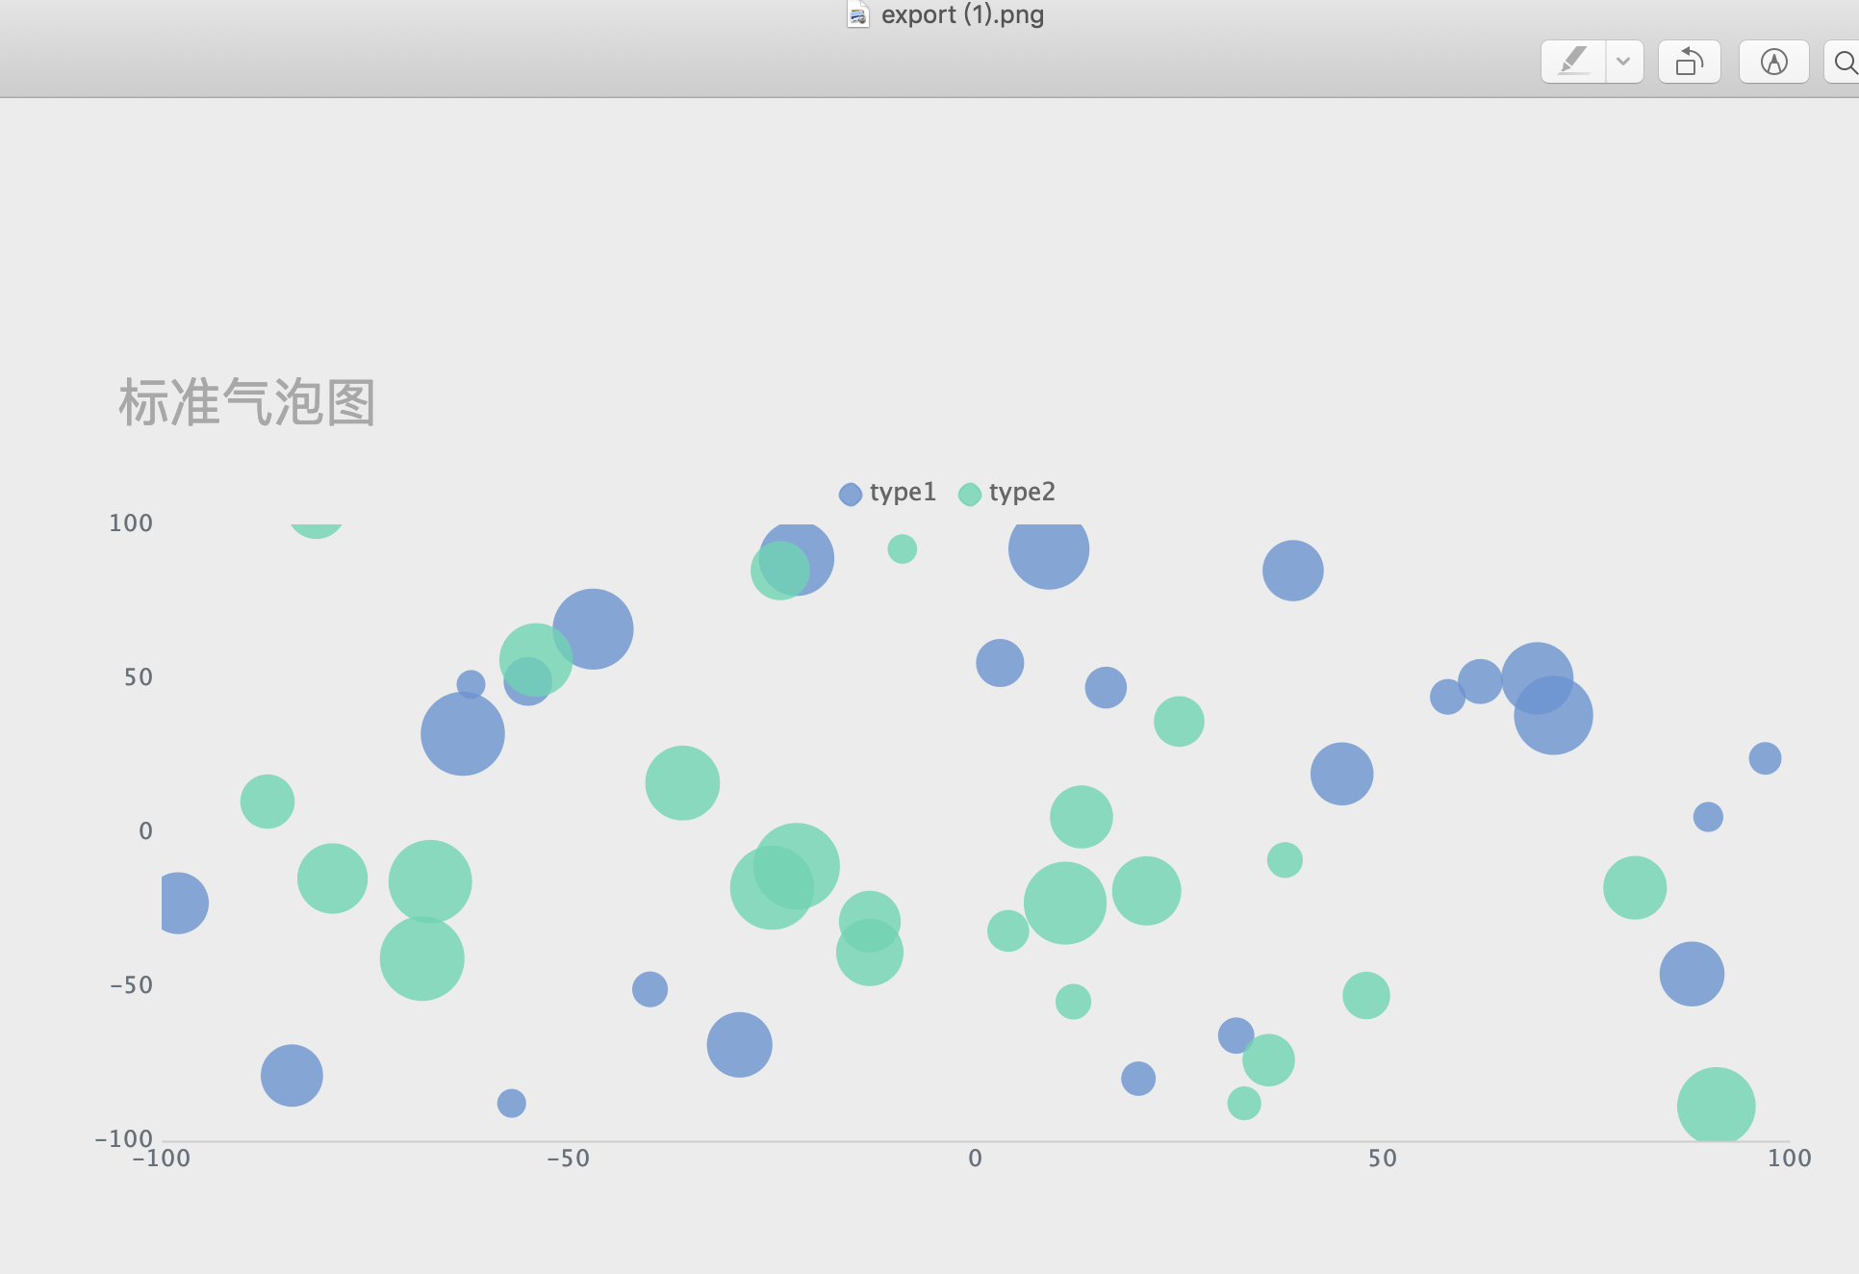
Task: Click the y-axis label 0
Action: pos(145,830)
